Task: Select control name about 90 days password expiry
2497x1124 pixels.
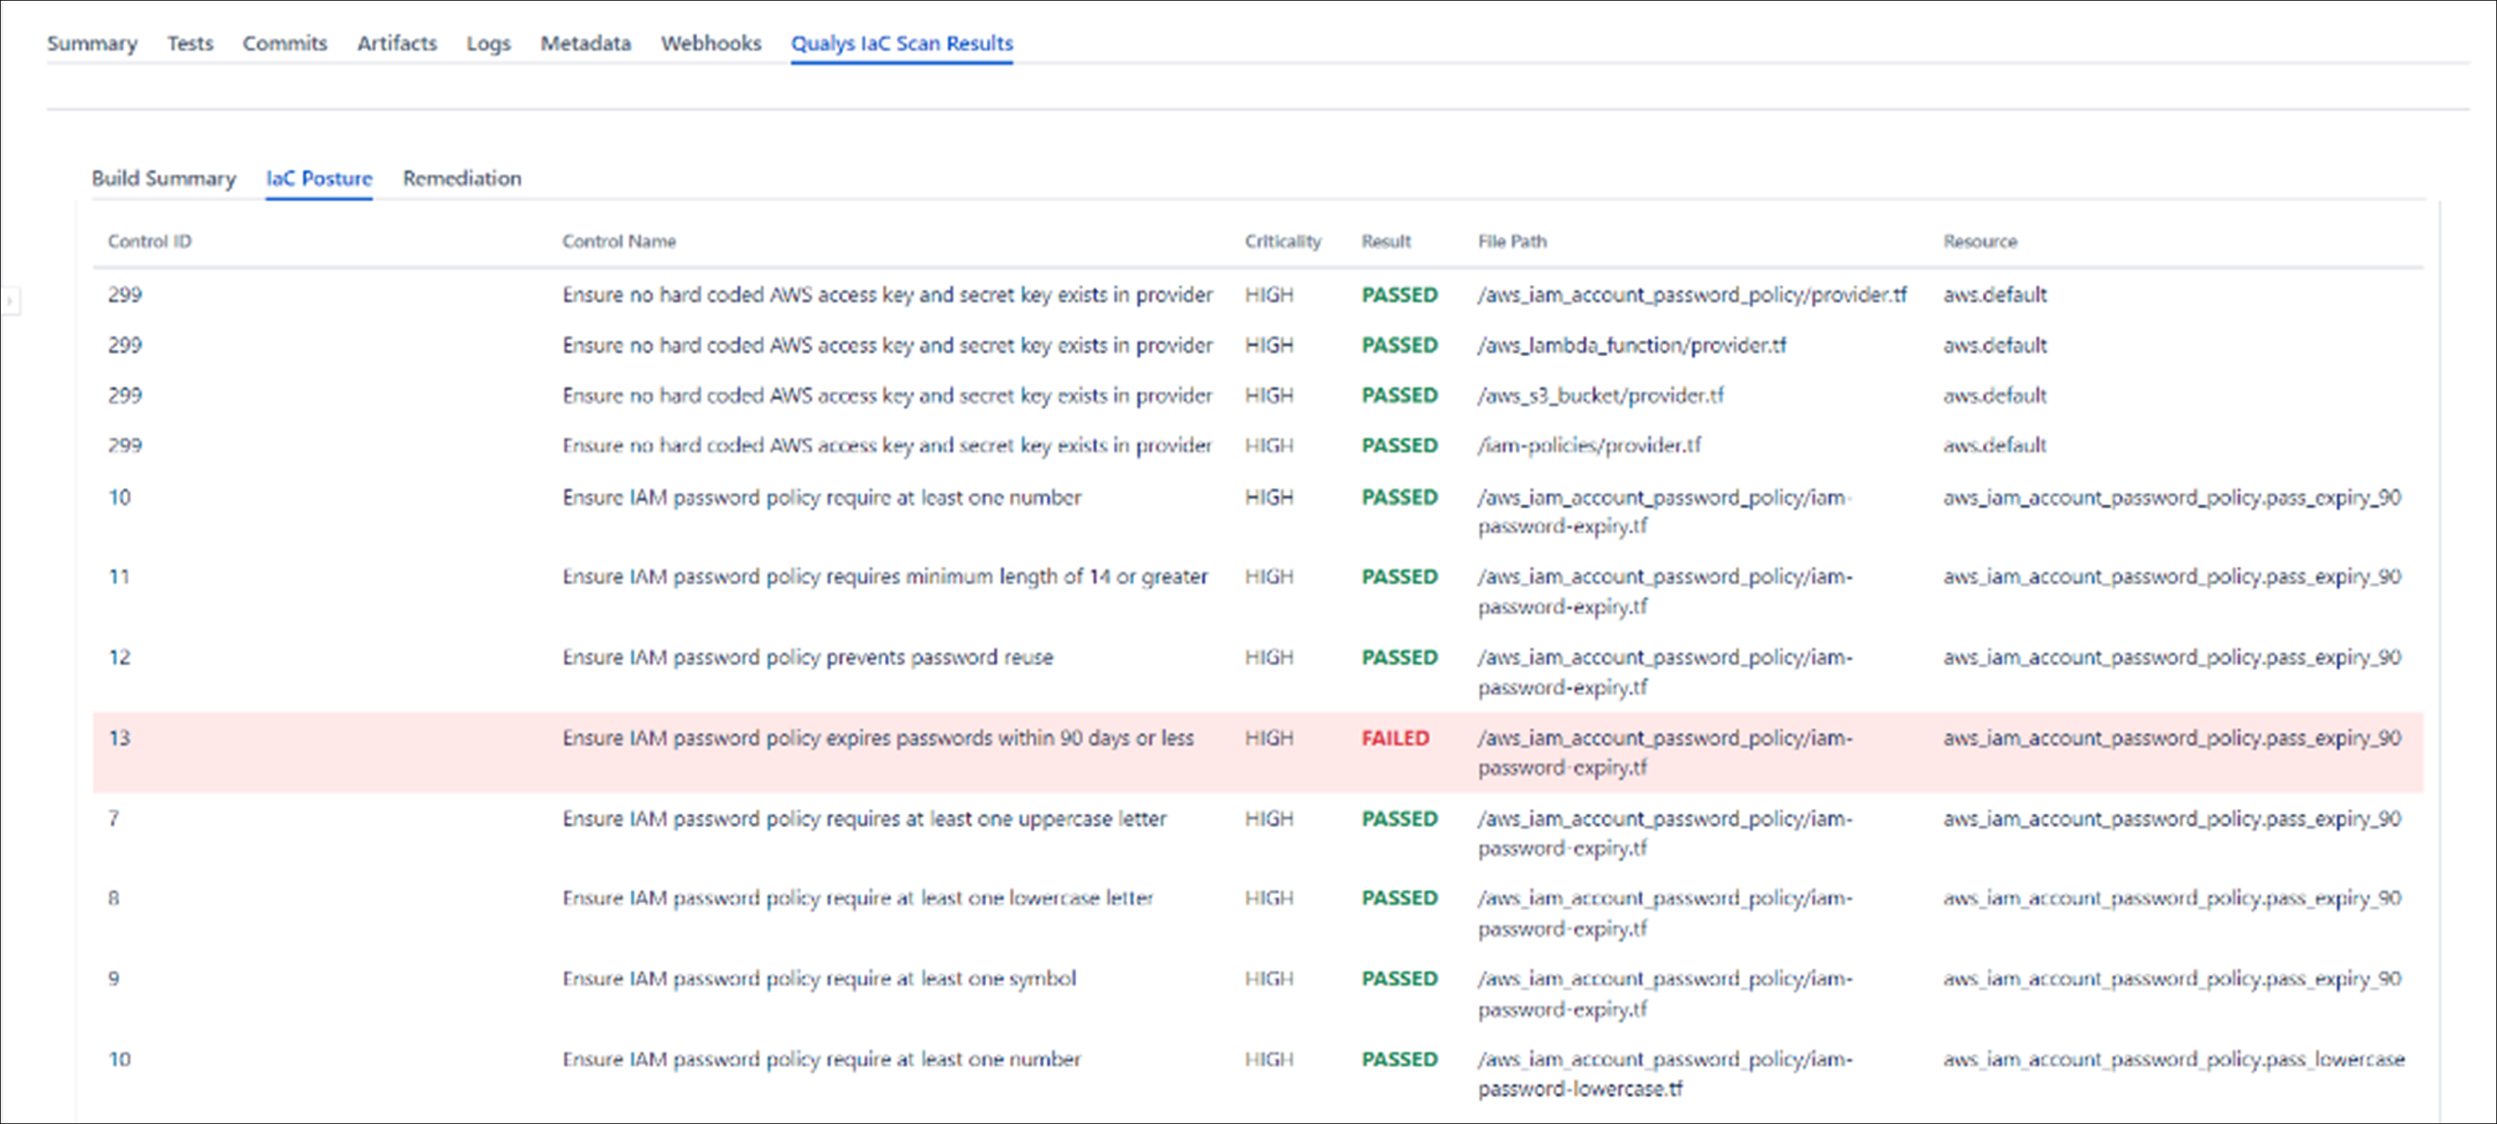Action: pos(877,738)
